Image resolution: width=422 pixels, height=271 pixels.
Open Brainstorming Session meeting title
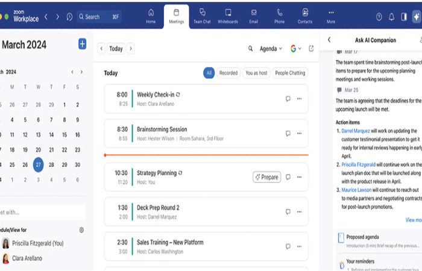pyautogui.click(x=162, y=129)
